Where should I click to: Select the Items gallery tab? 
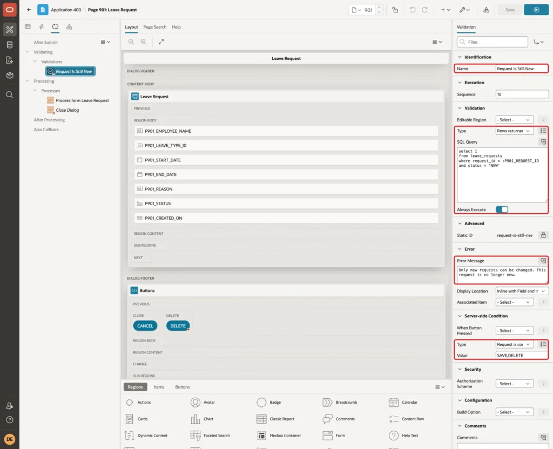tap(159, 387)
